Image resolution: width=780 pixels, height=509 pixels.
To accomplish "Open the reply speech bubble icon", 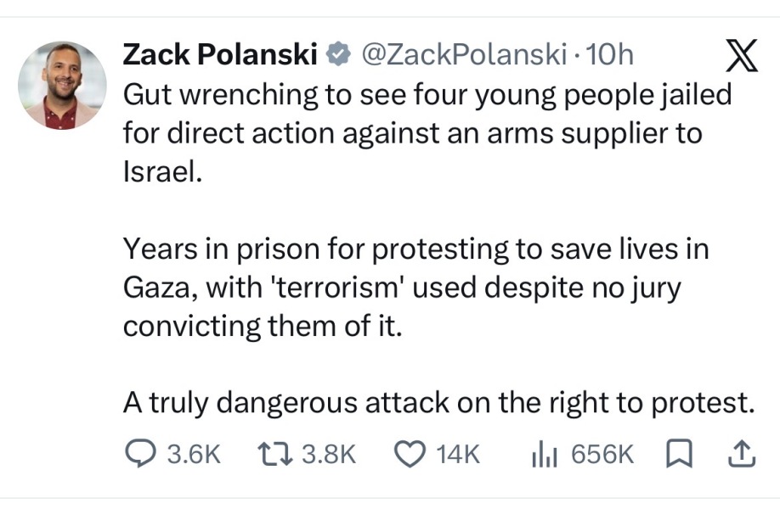I will pos(140,454).
